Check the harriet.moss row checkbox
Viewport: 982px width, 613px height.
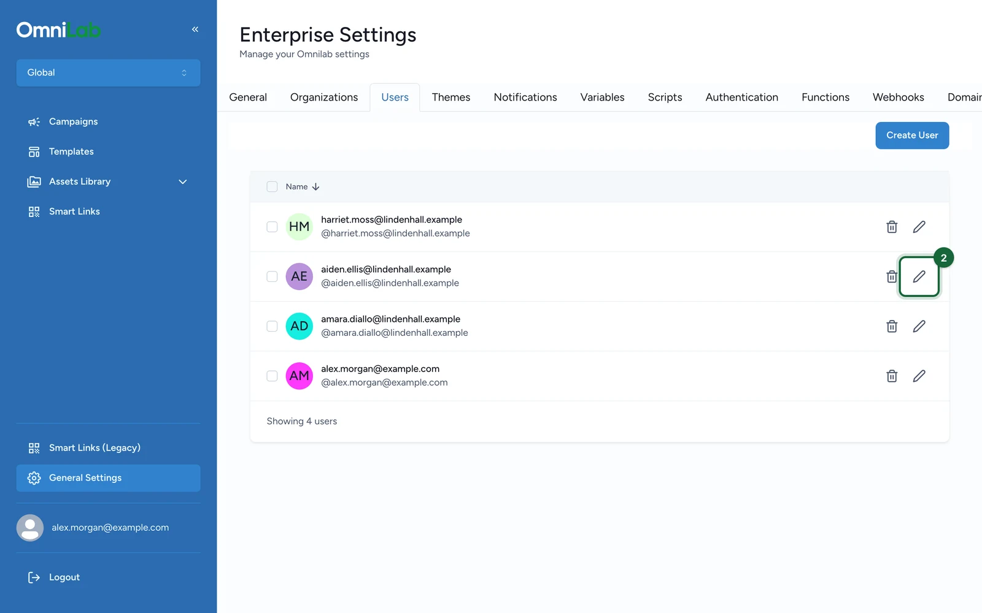click(272, 227)
